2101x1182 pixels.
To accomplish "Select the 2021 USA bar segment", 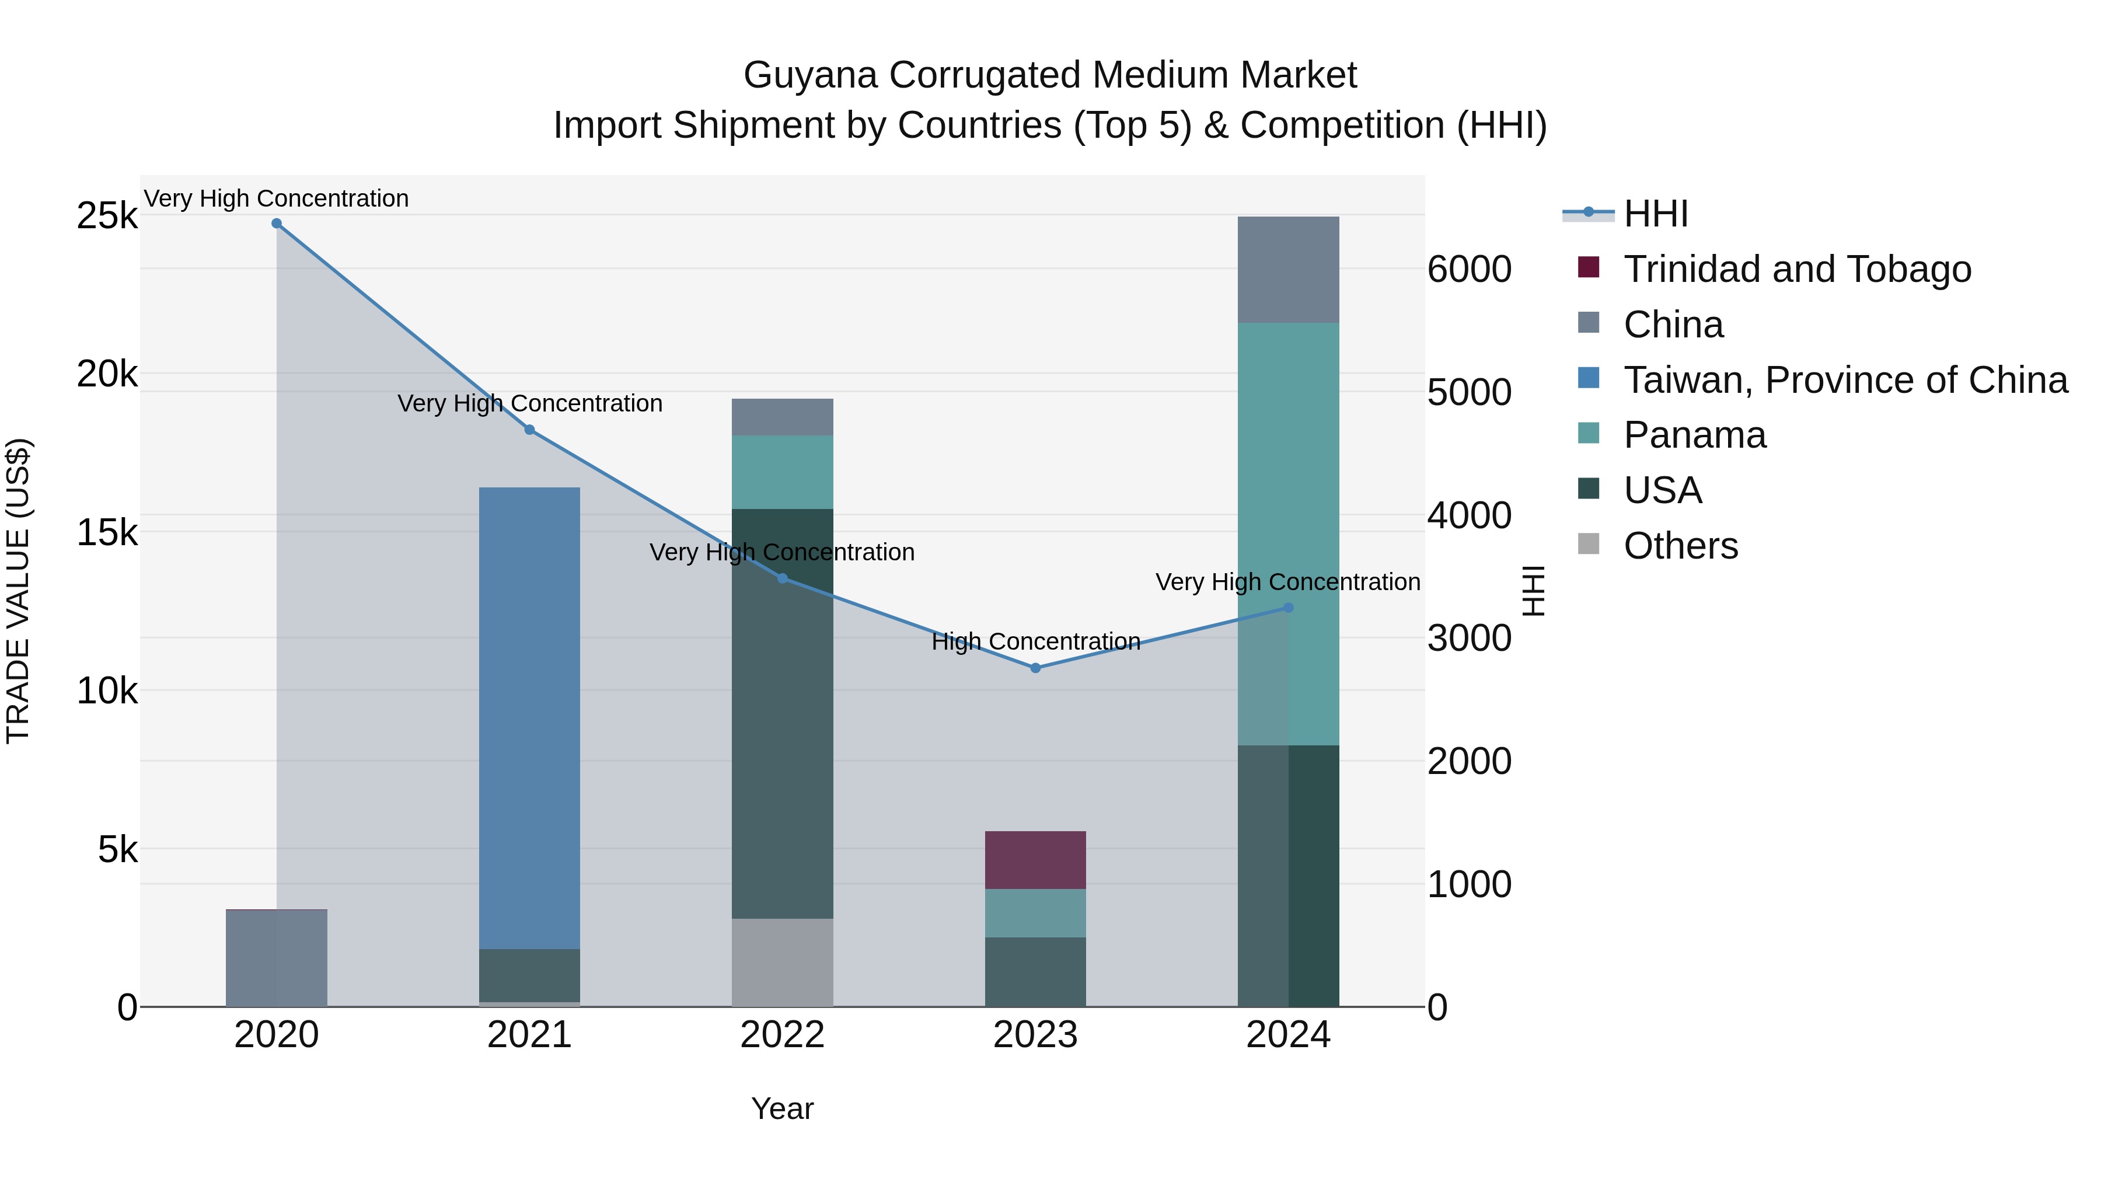I will (x=529, y=975).
